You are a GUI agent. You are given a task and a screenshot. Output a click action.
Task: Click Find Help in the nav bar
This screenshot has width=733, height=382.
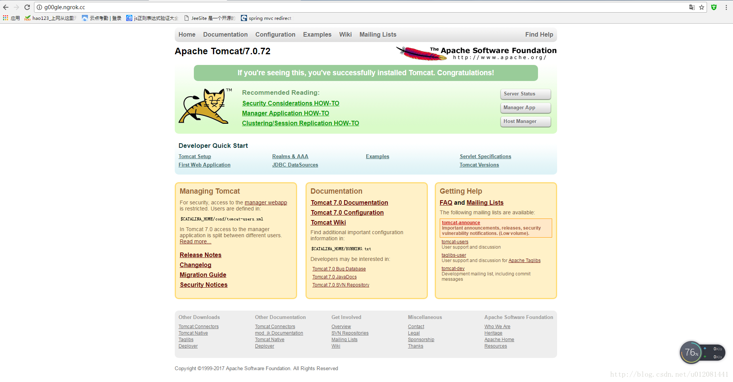tap(539, 34)
